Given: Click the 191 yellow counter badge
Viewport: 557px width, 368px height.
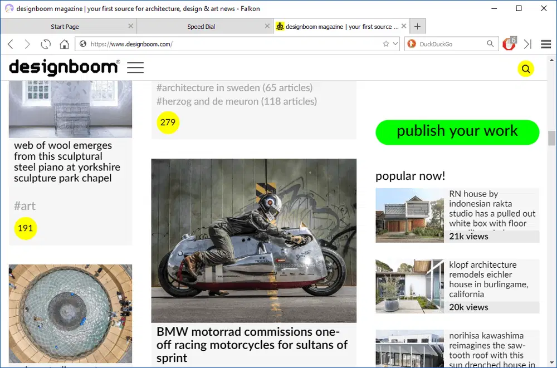Looking at the screenshot, I should 25,228.
